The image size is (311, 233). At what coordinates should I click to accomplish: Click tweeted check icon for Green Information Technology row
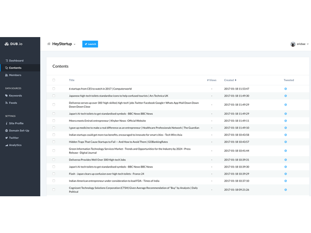[286, 151]
